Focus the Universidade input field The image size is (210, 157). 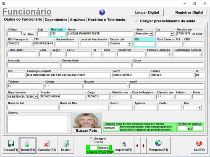tap(96, 65)
